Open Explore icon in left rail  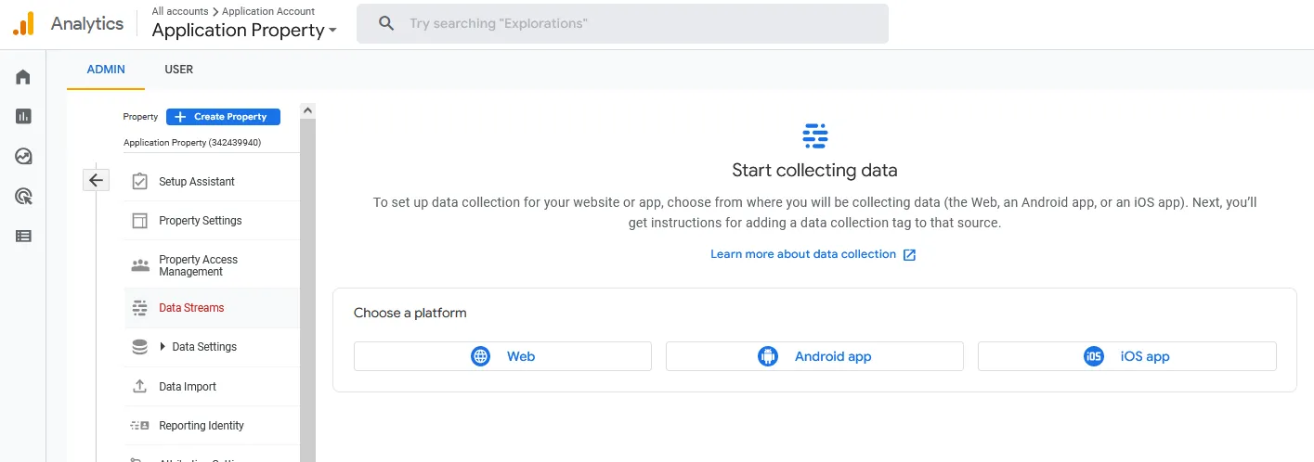tap(23, 156)
